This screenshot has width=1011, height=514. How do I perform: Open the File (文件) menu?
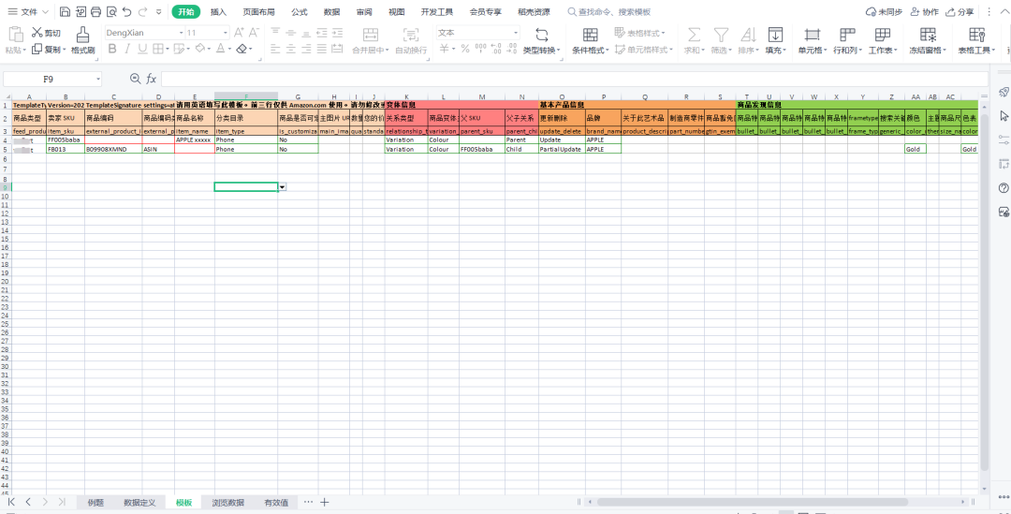click(x=28, y=11)
